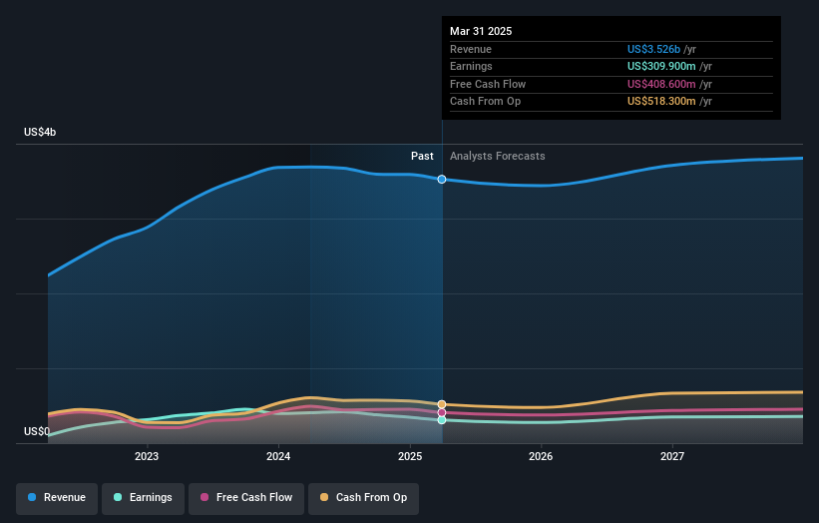Viewport: 819px width, 523px height.
Task: Click the 2027 x-axis label
Action: tap(672, 457)
